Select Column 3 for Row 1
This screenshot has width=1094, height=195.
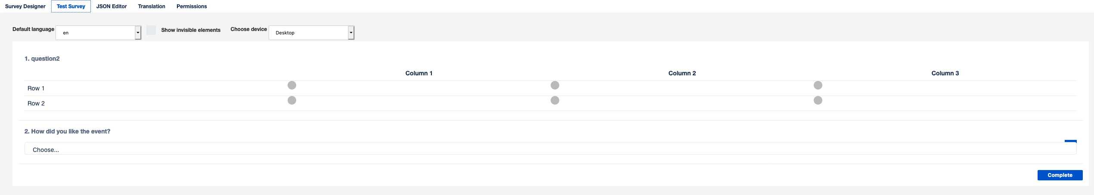coord(818,85)
